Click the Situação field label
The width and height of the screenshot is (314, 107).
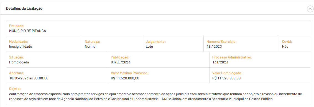[x=17, y=57]
